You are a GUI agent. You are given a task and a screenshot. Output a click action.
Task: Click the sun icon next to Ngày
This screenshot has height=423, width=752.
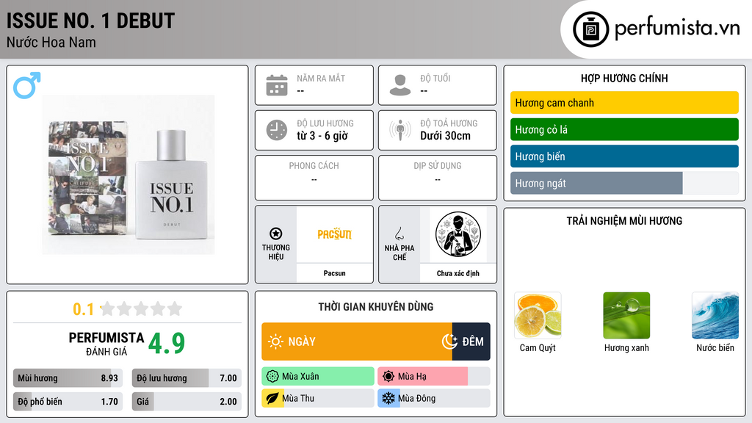point(275,341)
